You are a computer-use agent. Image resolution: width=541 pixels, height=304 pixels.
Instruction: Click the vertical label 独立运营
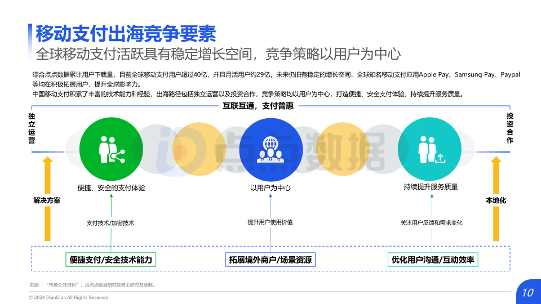coord(32,128)
